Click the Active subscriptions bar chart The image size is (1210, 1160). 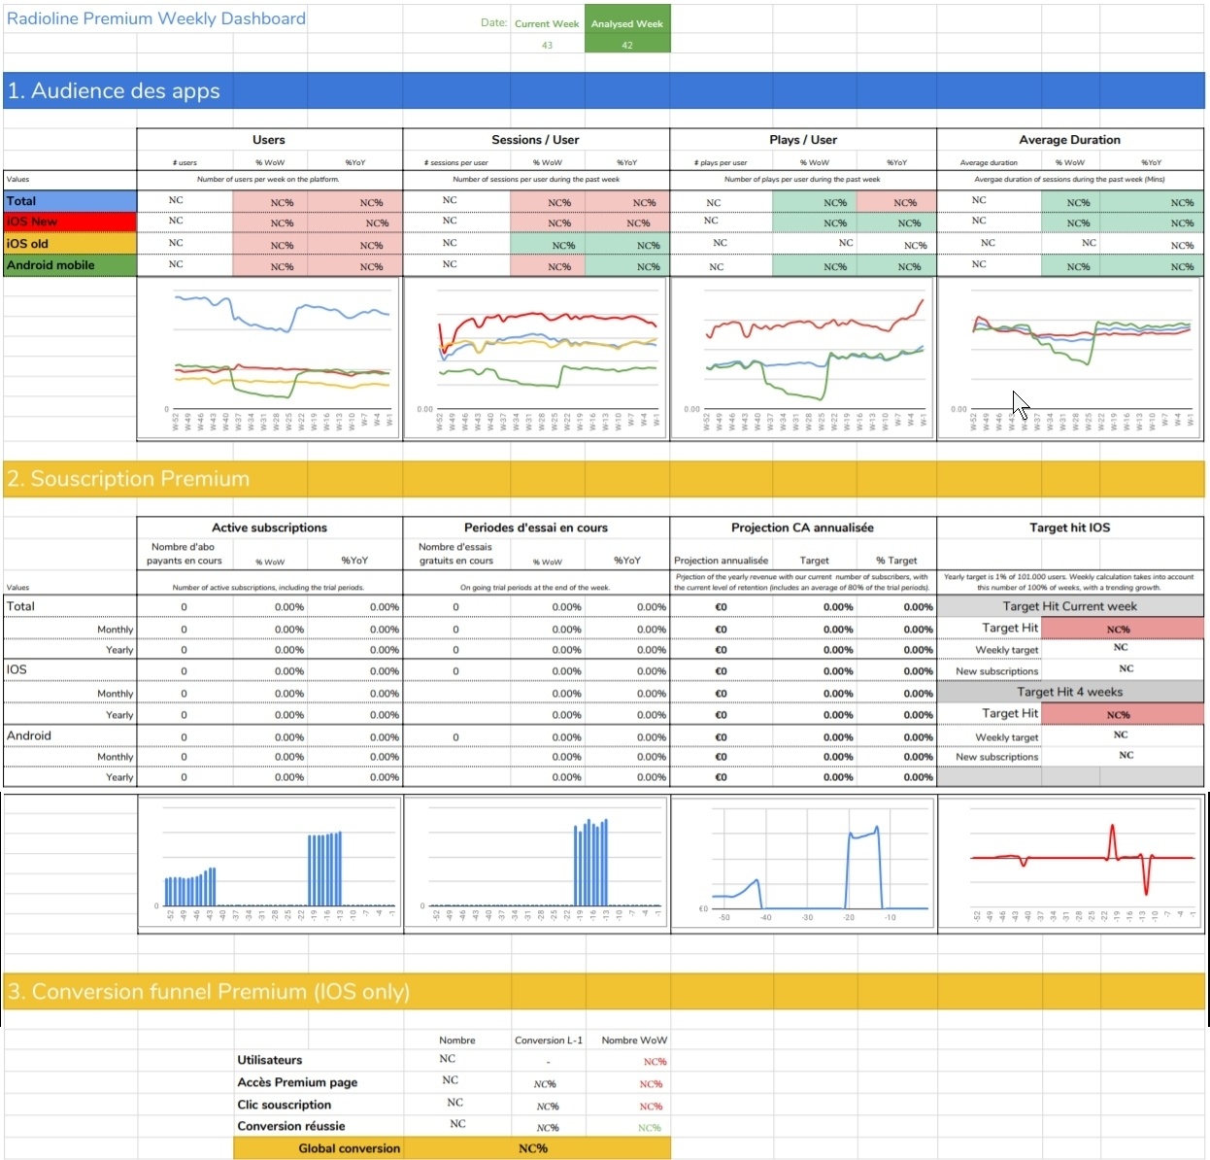(x=269, y=863)
